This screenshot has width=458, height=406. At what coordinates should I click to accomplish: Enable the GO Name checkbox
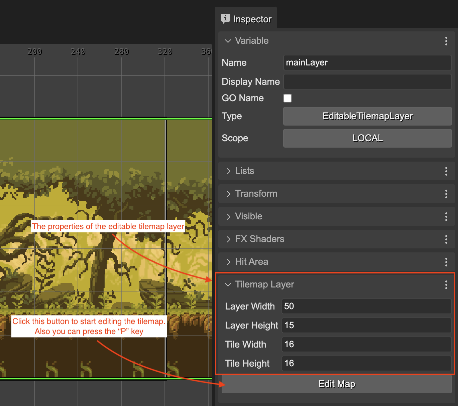point(288,98)
